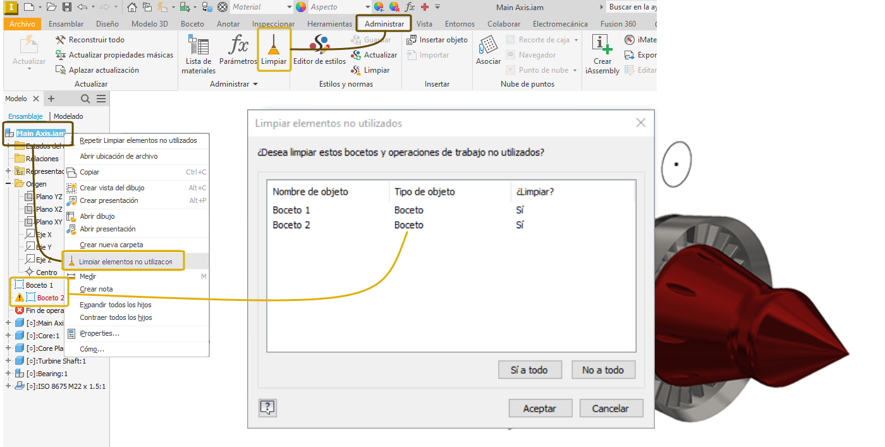
Task: Choose Copiar in the context menu
Action: [x=137, y=172]
